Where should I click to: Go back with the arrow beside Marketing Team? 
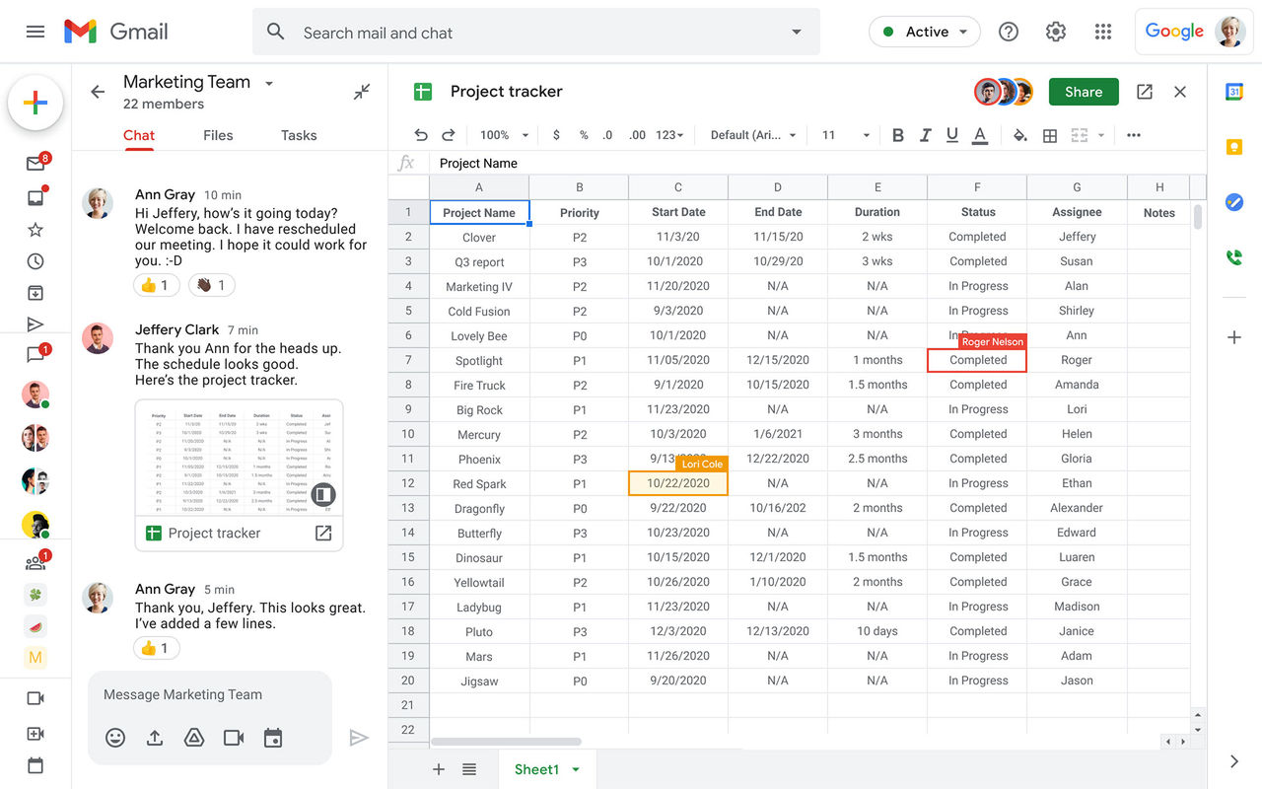click(x=98, y=92)
